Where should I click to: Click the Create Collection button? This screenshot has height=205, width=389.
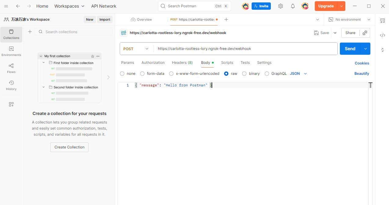[x=69, y=147]
